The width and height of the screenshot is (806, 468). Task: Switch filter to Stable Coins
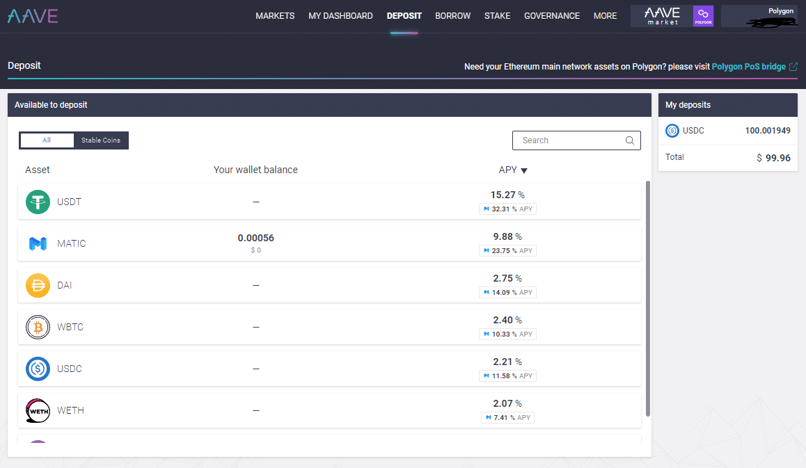pos(101,140)
